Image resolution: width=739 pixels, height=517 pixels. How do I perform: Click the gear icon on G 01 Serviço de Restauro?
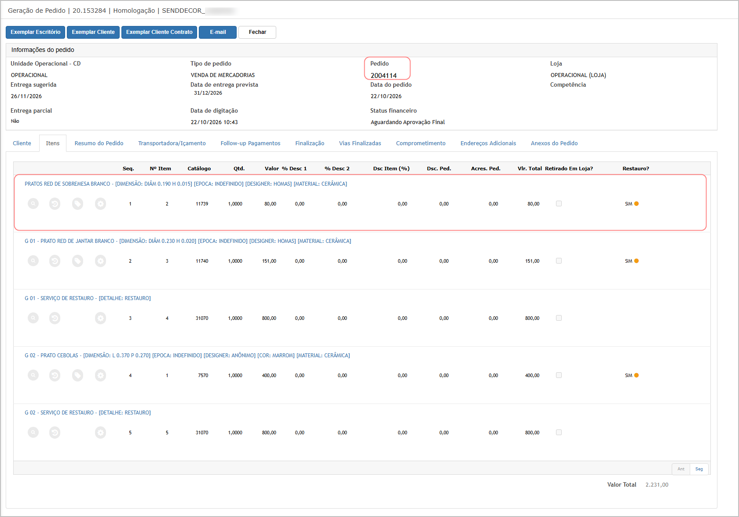click(100, 318)
